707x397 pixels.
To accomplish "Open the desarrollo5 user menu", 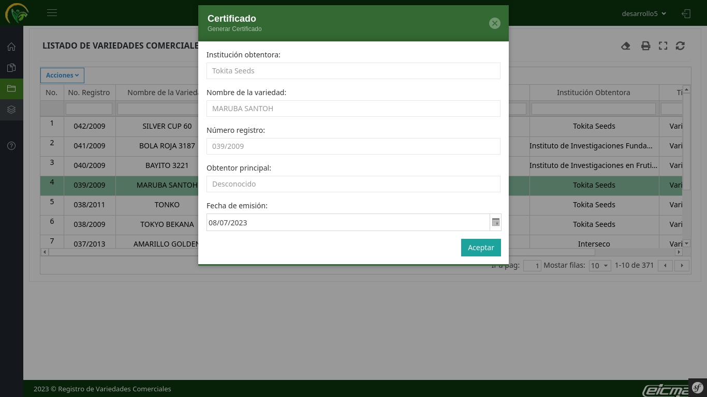I will point(644,13).
